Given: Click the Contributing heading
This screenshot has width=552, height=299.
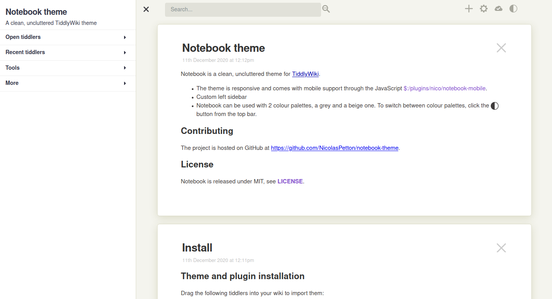Looking at the screenshot, I should pyautogui.click(x=207, y=131).
